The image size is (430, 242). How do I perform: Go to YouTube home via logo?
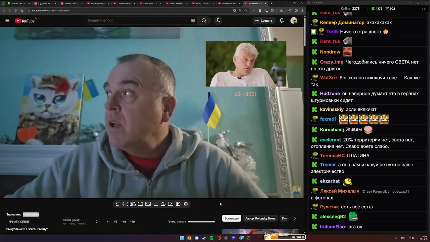click(25, 21)
